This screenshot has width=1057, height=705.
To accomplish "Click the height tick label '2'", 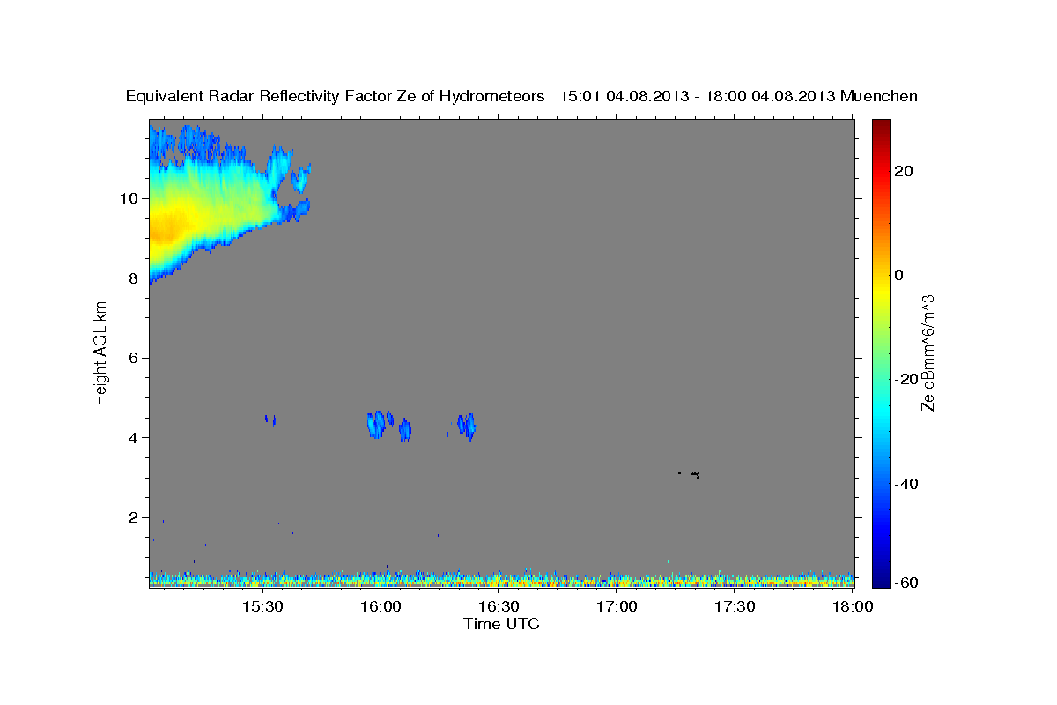I will coord(133,517).
